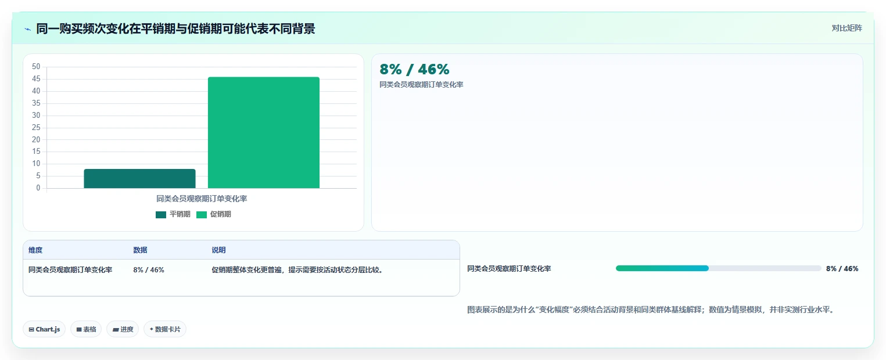Click the y-axis value 50

(x=36, y=67)
